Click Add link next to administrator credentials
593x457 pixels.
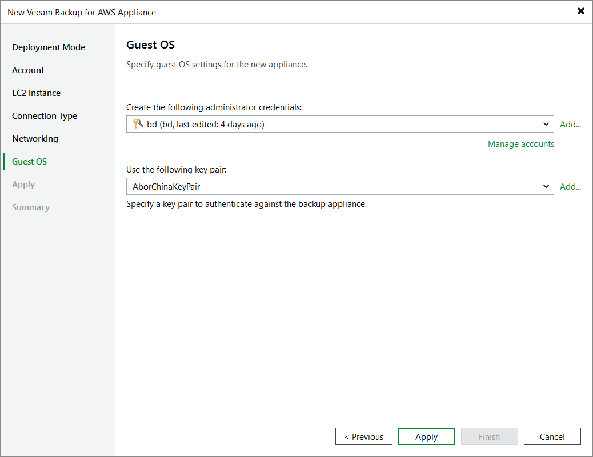[570, 124]
